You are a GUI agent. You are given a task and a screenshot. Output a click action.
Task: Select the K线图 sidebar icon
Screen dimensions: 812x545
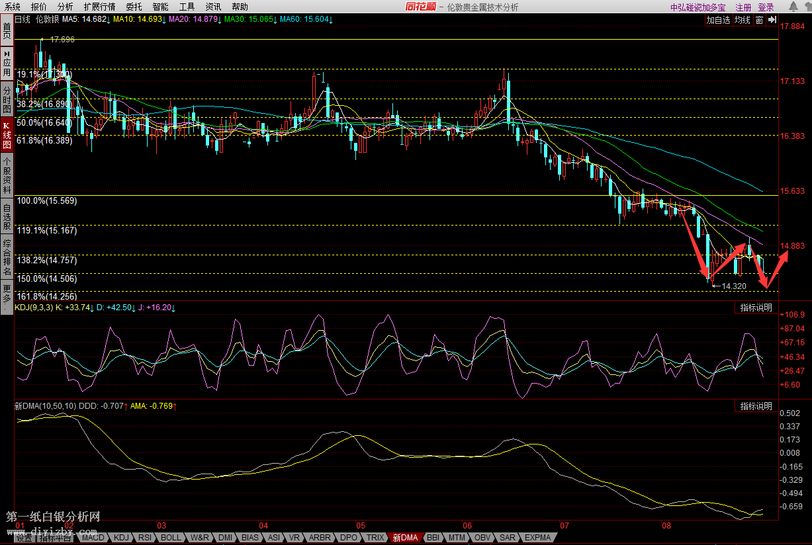7,135
